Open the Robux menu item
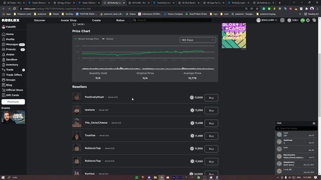Image resolution: width=321 pixels, height=180 pixels. coord(120,20)
